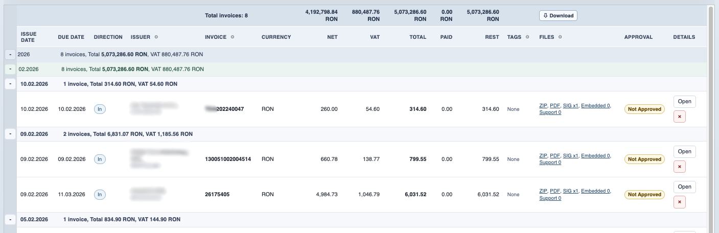Open SIG x1 for invoice 26175405
The image size is (719, 233).
(x=570, y=191)
